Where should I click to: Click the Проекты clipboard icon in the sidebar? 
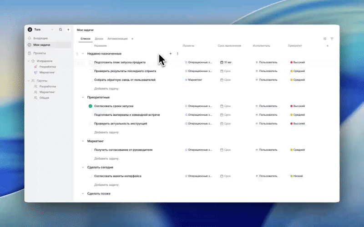[x=30, y=53]
